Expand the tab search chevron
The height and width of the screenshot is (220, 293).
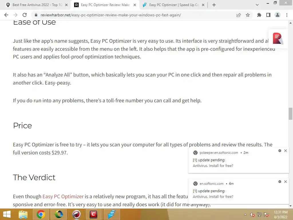(x=257, y=5)
